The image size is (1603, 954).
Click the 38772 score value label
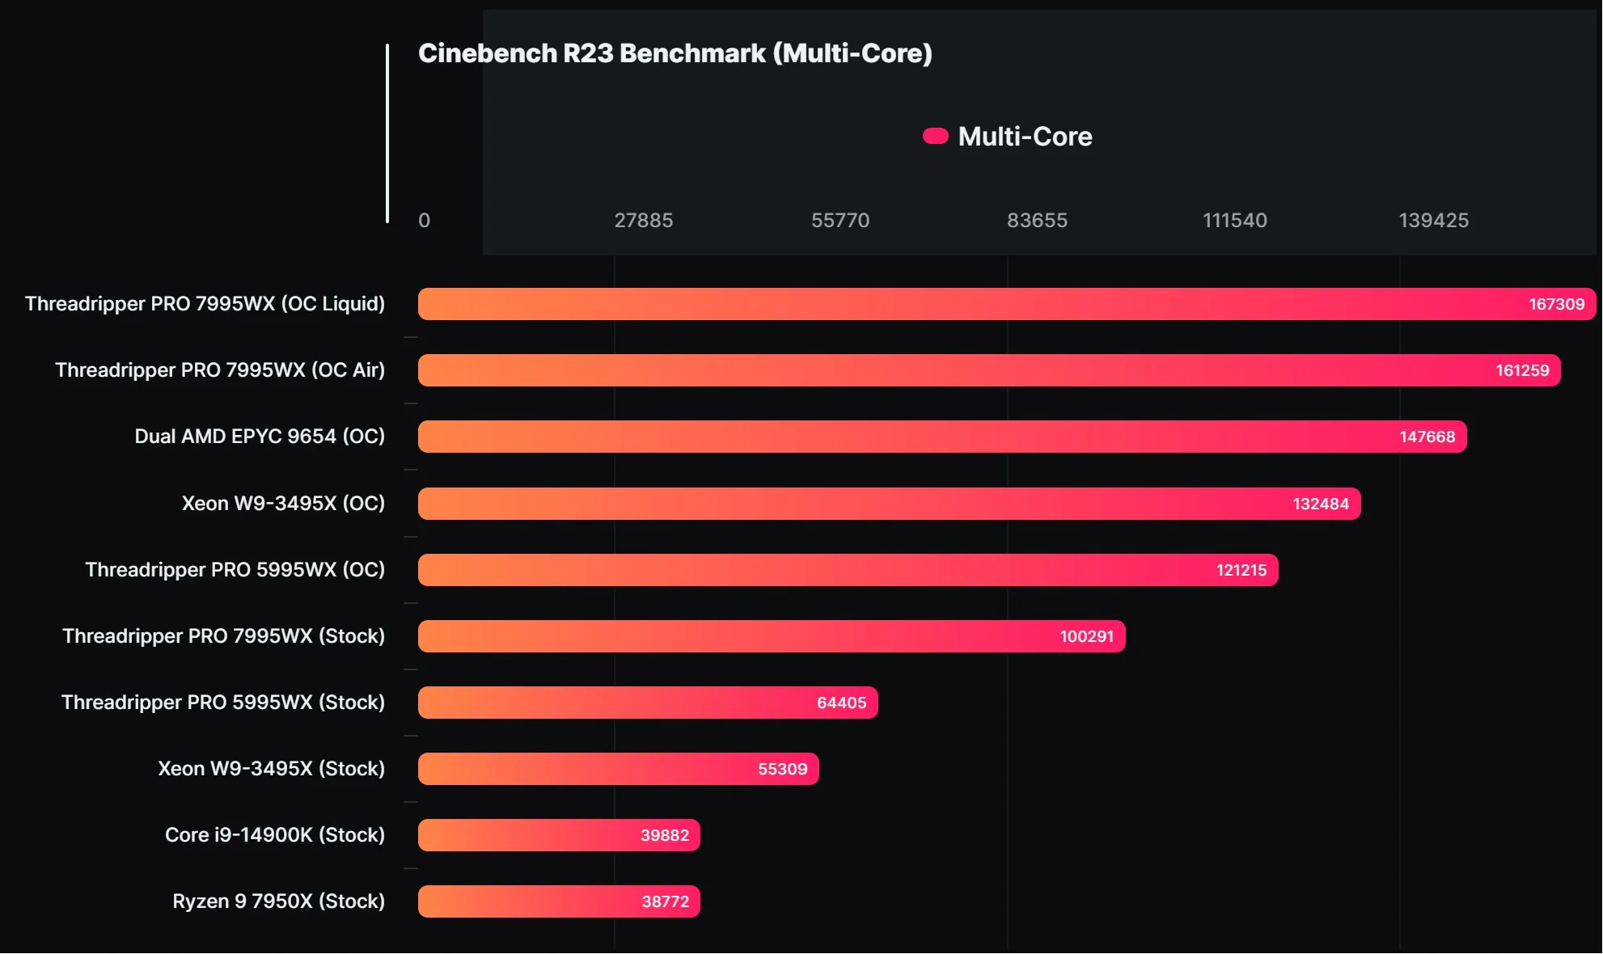point(665,901)
